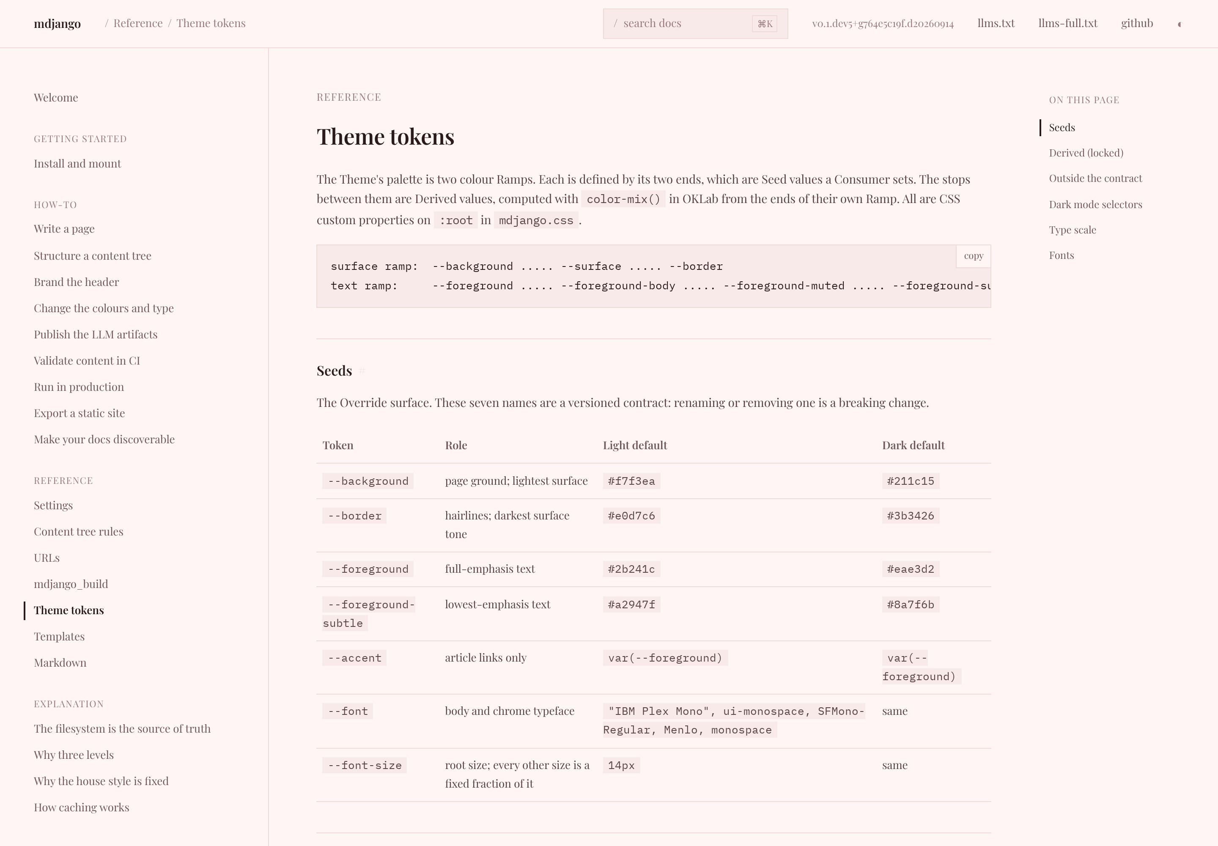
Task: Open the llms-full.txt link in header
Action: point(1067,23)
